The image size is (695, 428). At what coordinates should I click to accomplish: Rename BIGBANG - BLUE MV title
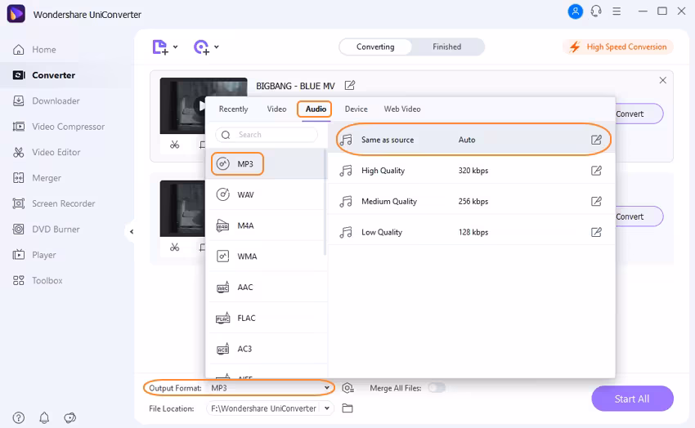click(350, 85)
